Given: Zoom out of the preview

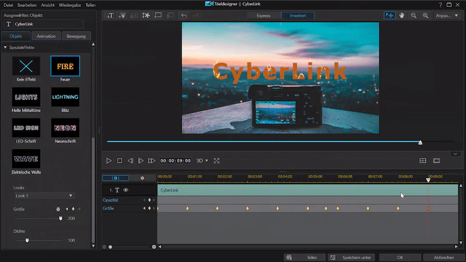Looking at the screenshot, I should coord(414,16).
